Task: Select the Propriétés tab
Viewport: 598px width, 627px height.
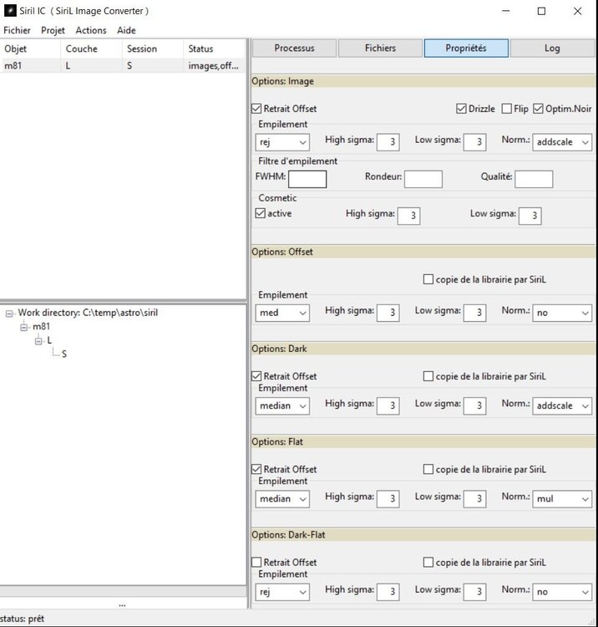Action: tap(466, 48)
